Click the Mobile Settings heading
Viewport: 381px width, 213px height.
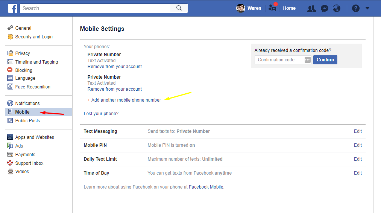click(x=102, y=29)
